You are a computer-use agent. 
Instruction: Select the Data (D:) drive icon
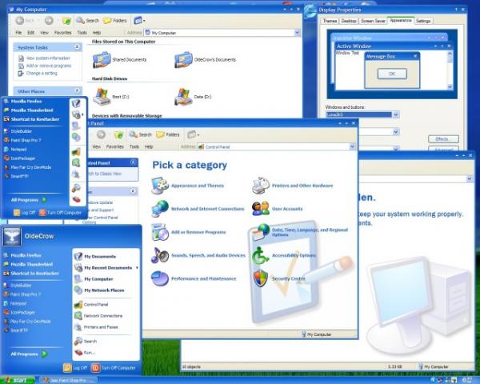click(183, 97)
